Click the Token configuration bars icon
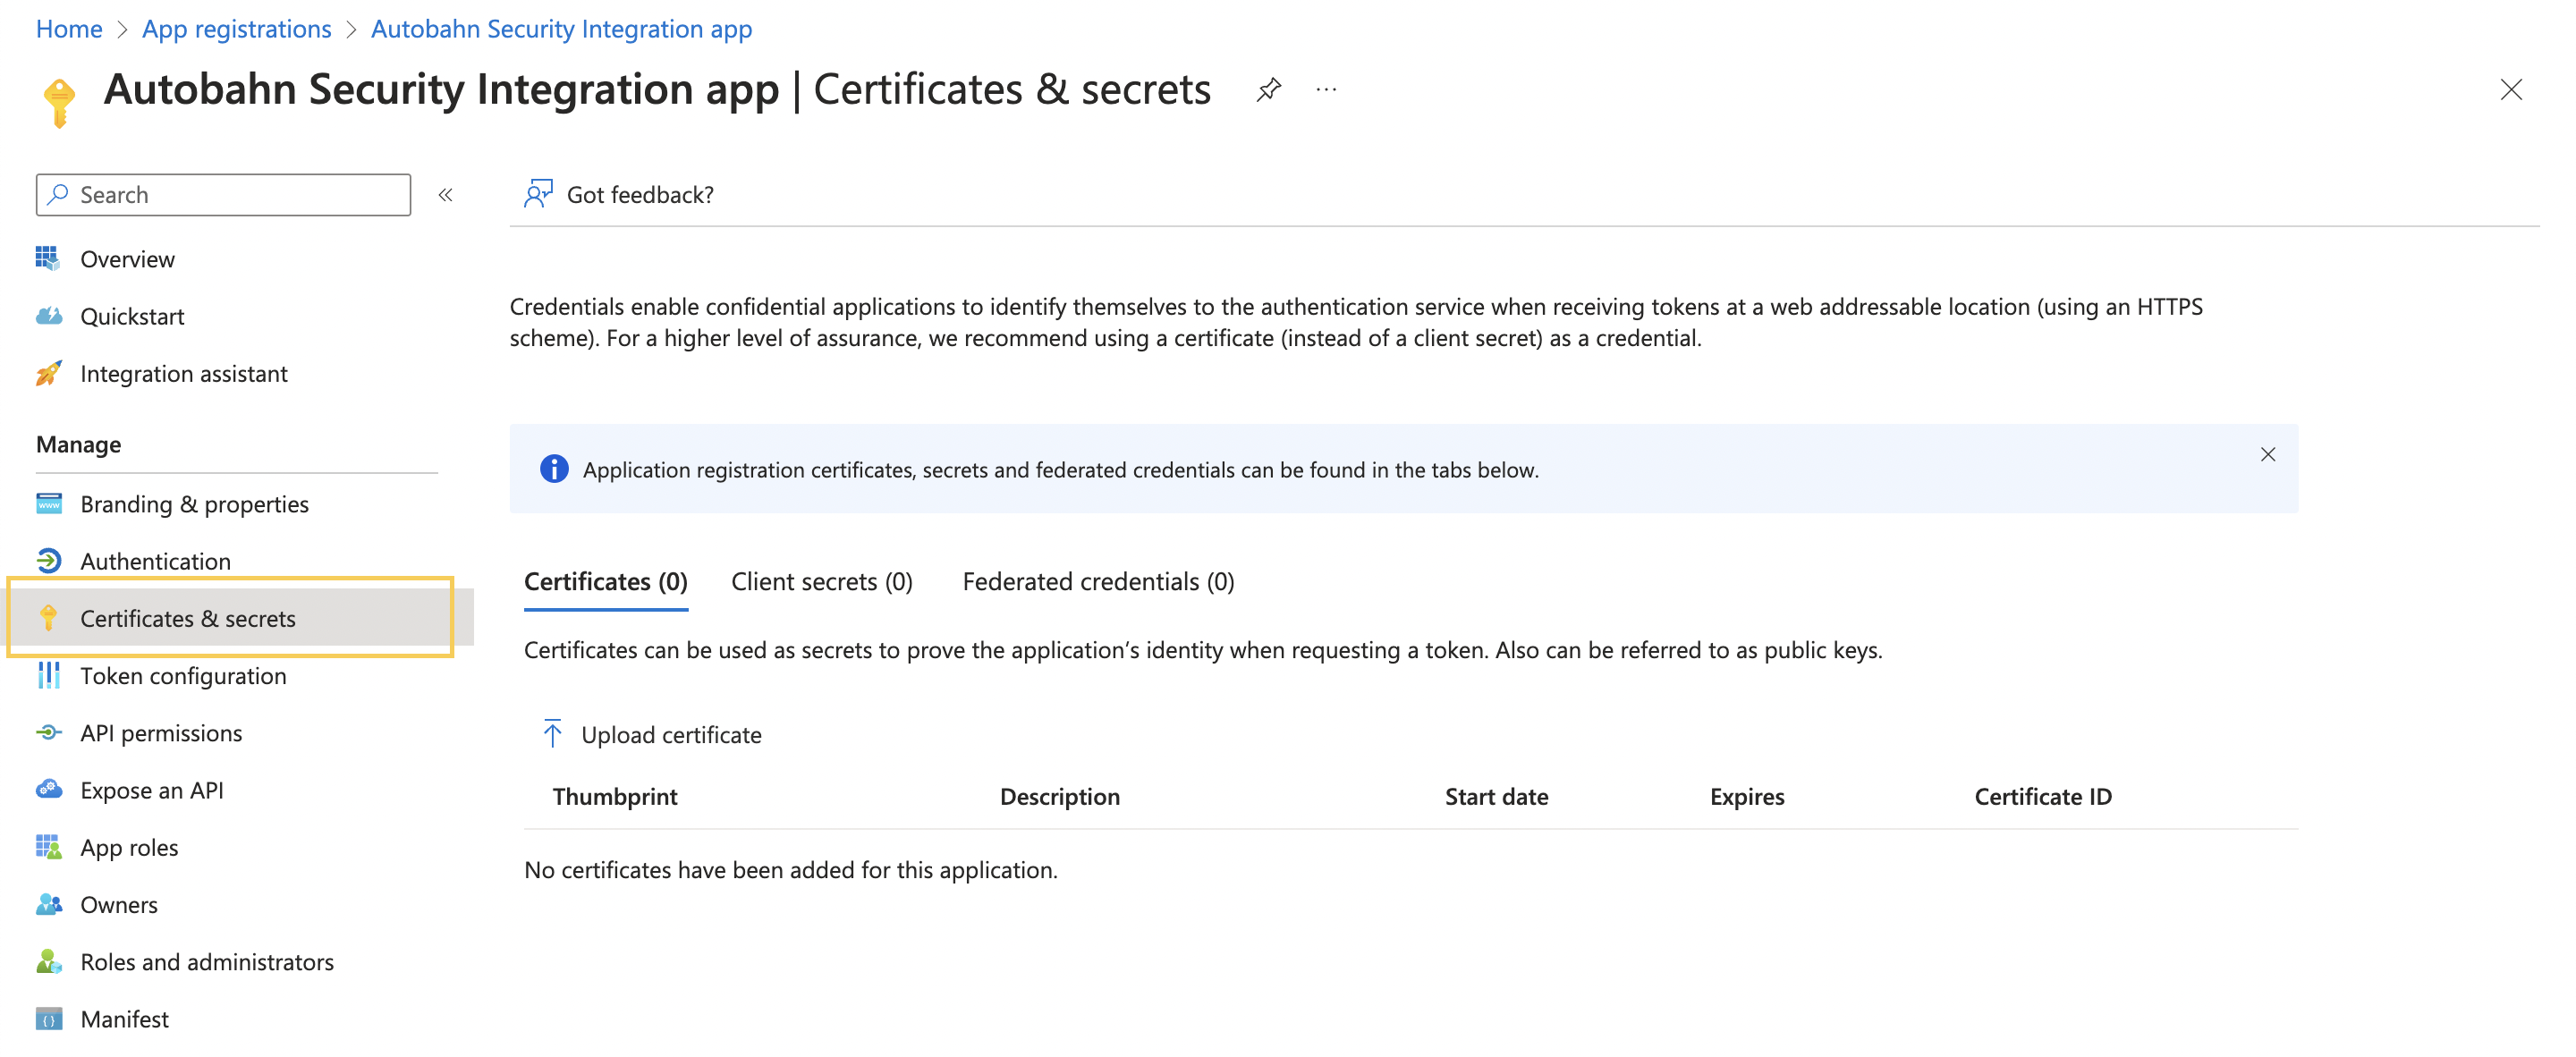This screenshot has width=2576, height=1057. tap(48, 675)
